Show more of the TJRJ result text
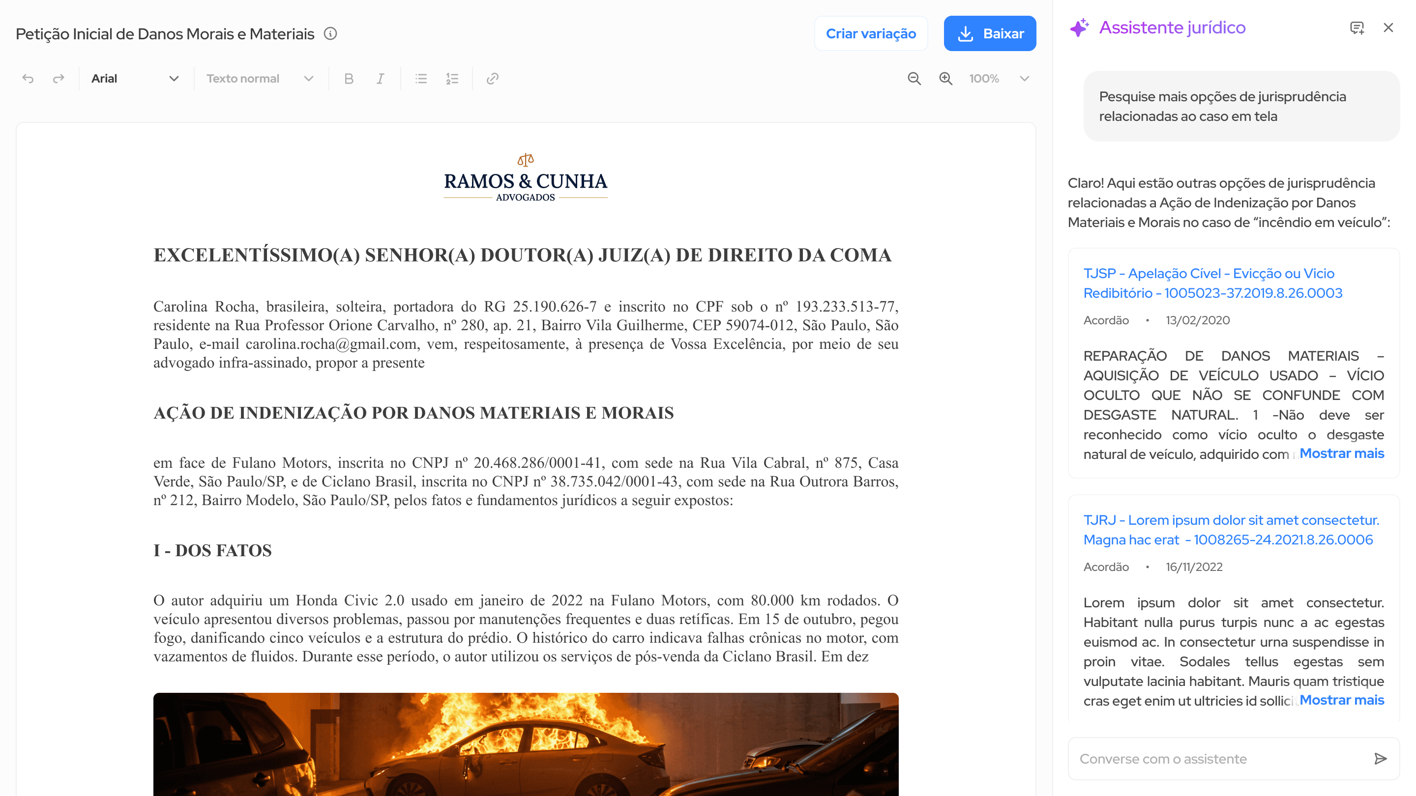The image size is (1416, 796). click(x=1341, y=700)
